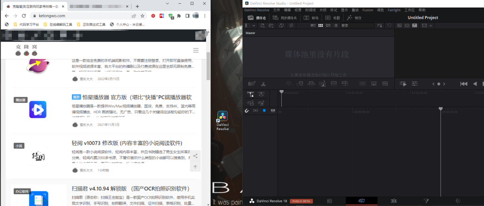The width and height of the screenshot is (484, 206).
Task: Click the sync clips icon in media pool
Action: click(281, 25)
